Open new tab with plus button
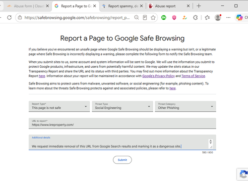 coord(199,6)
